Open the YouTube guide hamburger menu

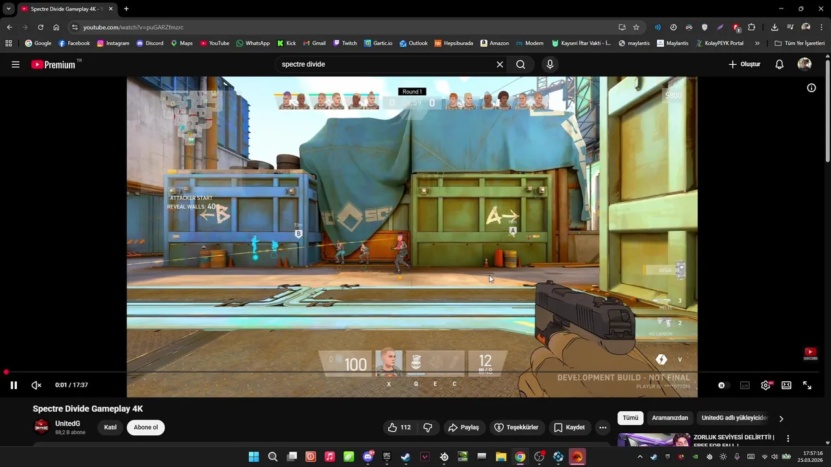(x=16, y=64)
